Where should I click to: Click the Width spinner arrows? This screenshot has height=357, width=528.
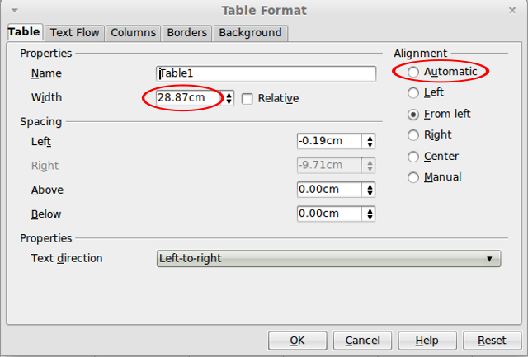(229, 98)
